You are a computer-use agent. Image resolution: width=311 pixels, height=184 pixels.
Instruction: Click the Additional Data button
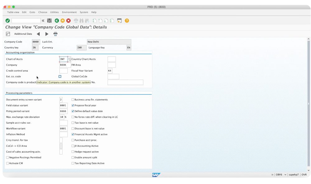[23, 34]
